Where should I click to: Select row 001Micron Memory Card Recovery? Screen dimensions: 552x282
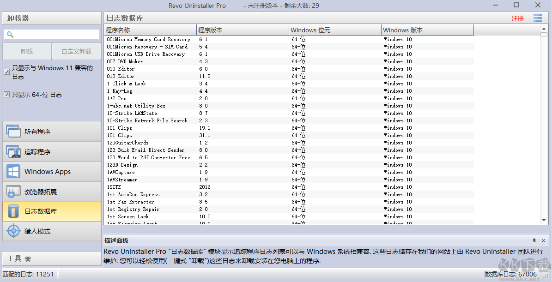point(289,39)
